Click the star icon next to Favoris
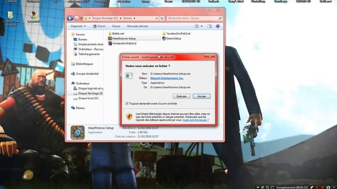337x189 pixels. [x=73, y=34]
